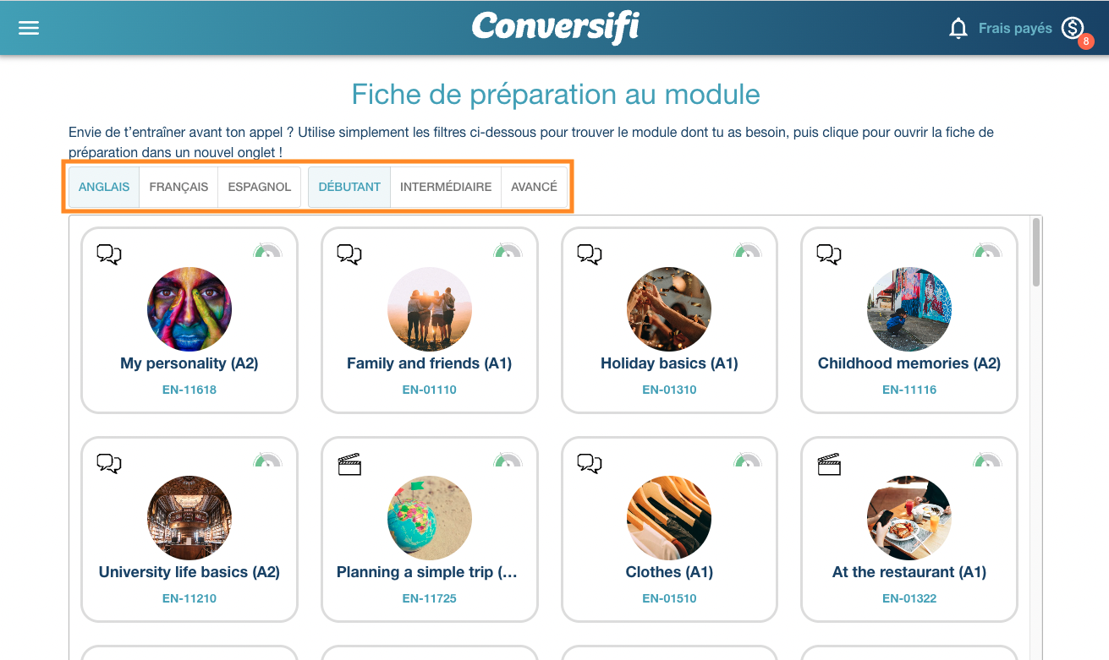Open the hamburger navigation menu
Viewport: 1109px width, 660px height.
pyautogui.click(x=28, y=27)
